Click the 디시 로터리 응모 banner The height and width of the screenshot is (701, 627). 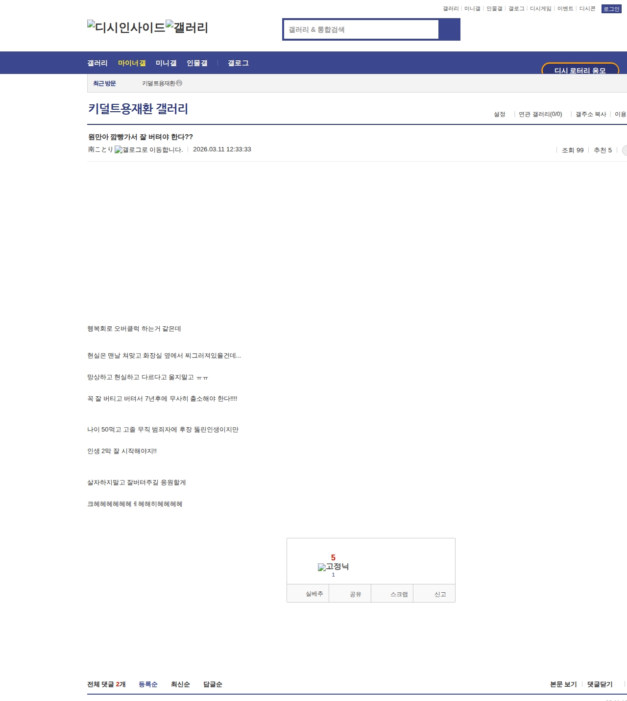[580, 70]
